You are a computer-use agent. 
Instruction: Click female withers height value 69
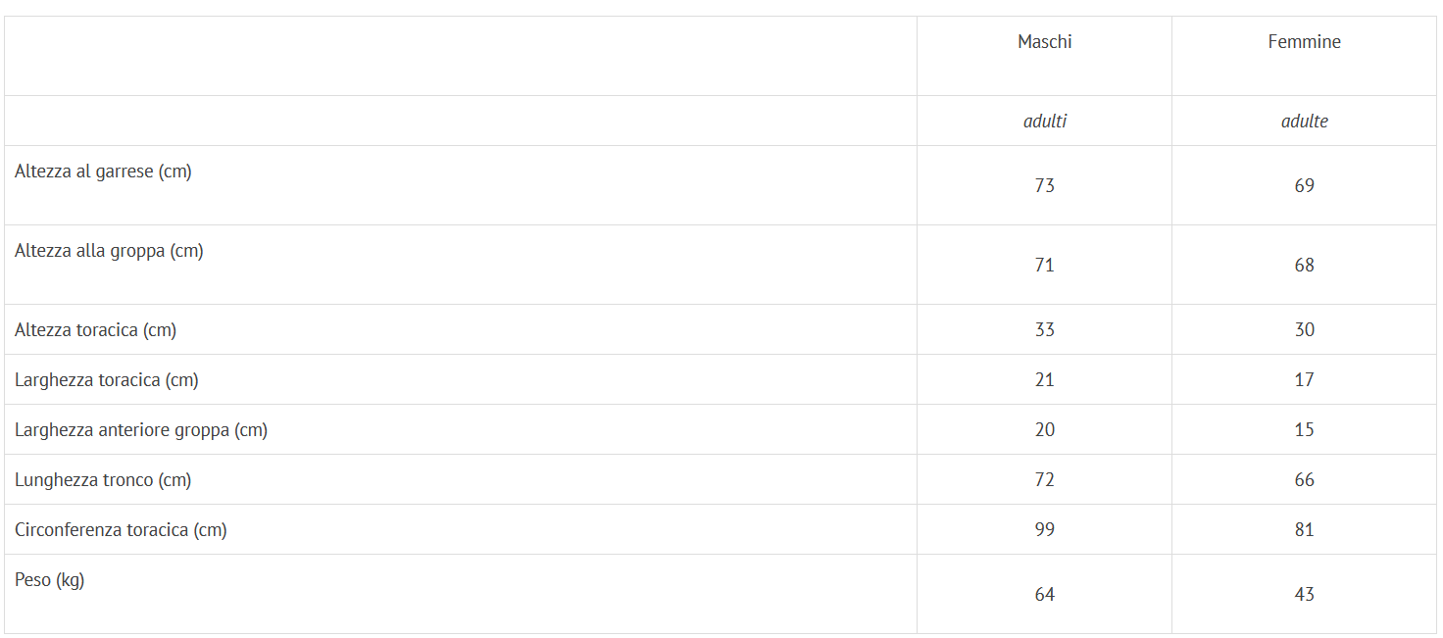click(x=1304, y=186)
